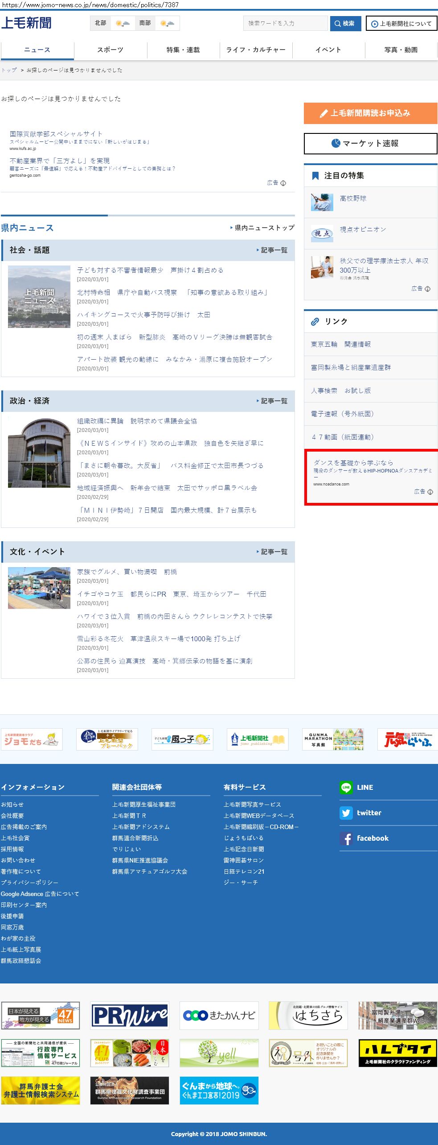
Task: Open the PR Wire banner
Action: (130, 1016)
